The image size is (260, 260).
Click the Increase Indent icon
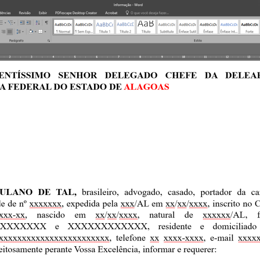[29, 23]
